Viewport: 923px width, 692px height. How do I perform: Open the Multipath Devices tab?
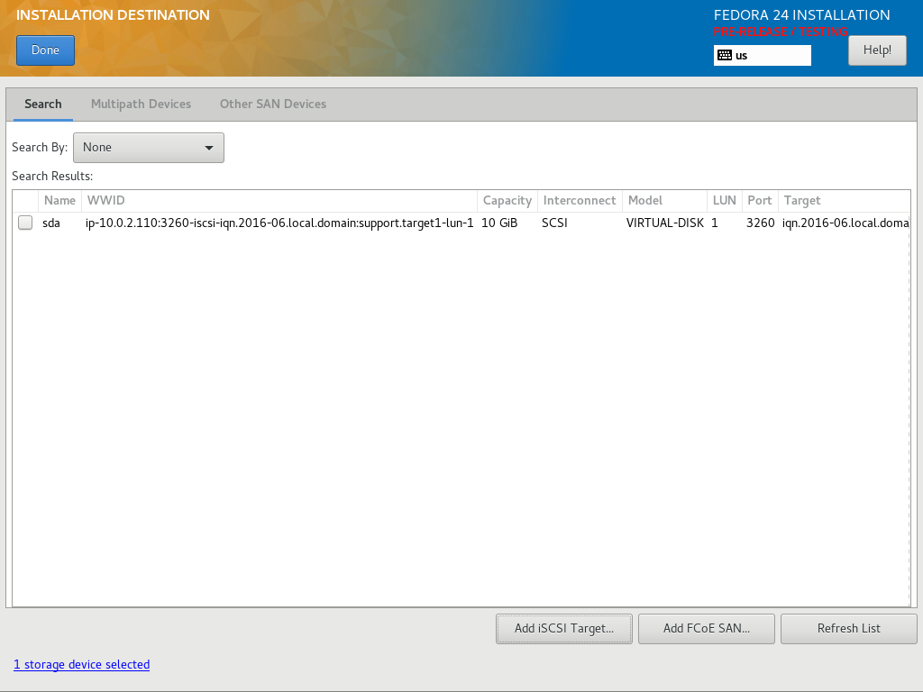(x=142, y=105)
